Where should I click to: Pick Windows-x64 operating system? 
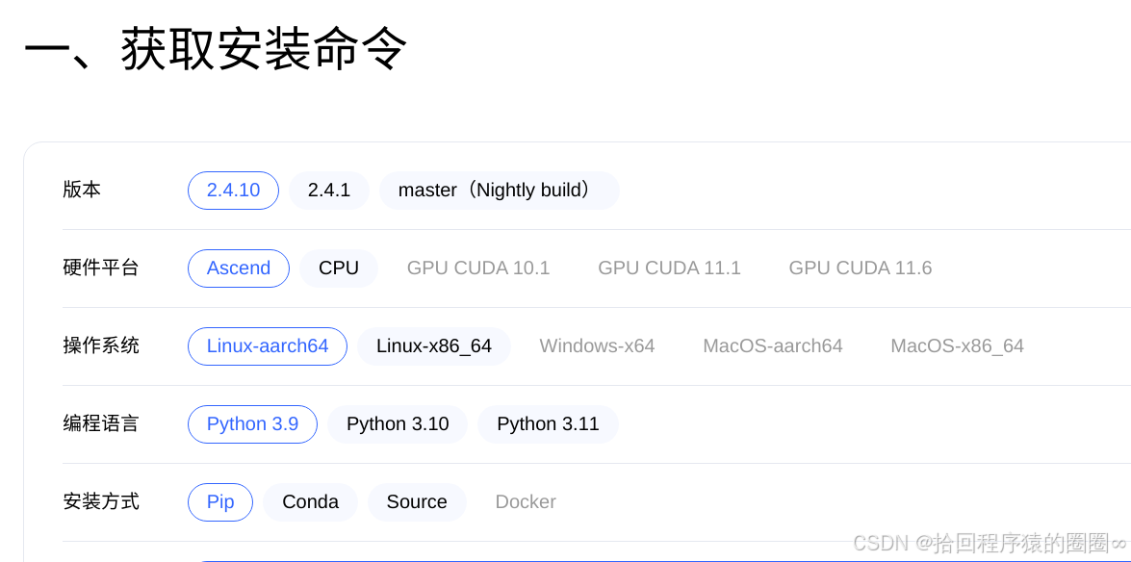[597, 346]
